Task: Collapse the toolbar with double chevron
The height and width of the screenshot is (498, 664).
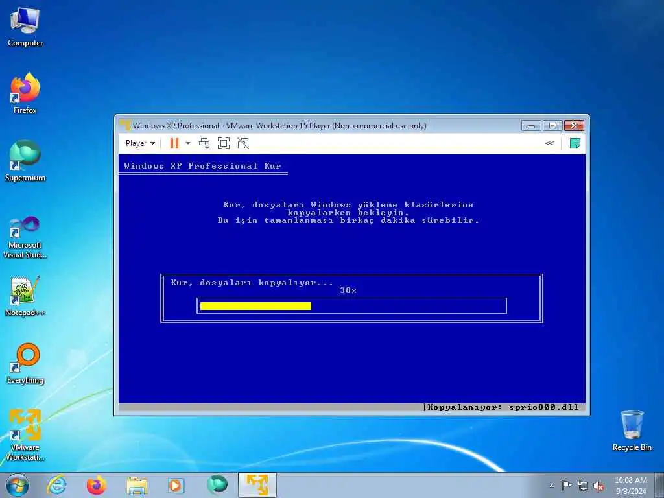Action: [550, 143]
